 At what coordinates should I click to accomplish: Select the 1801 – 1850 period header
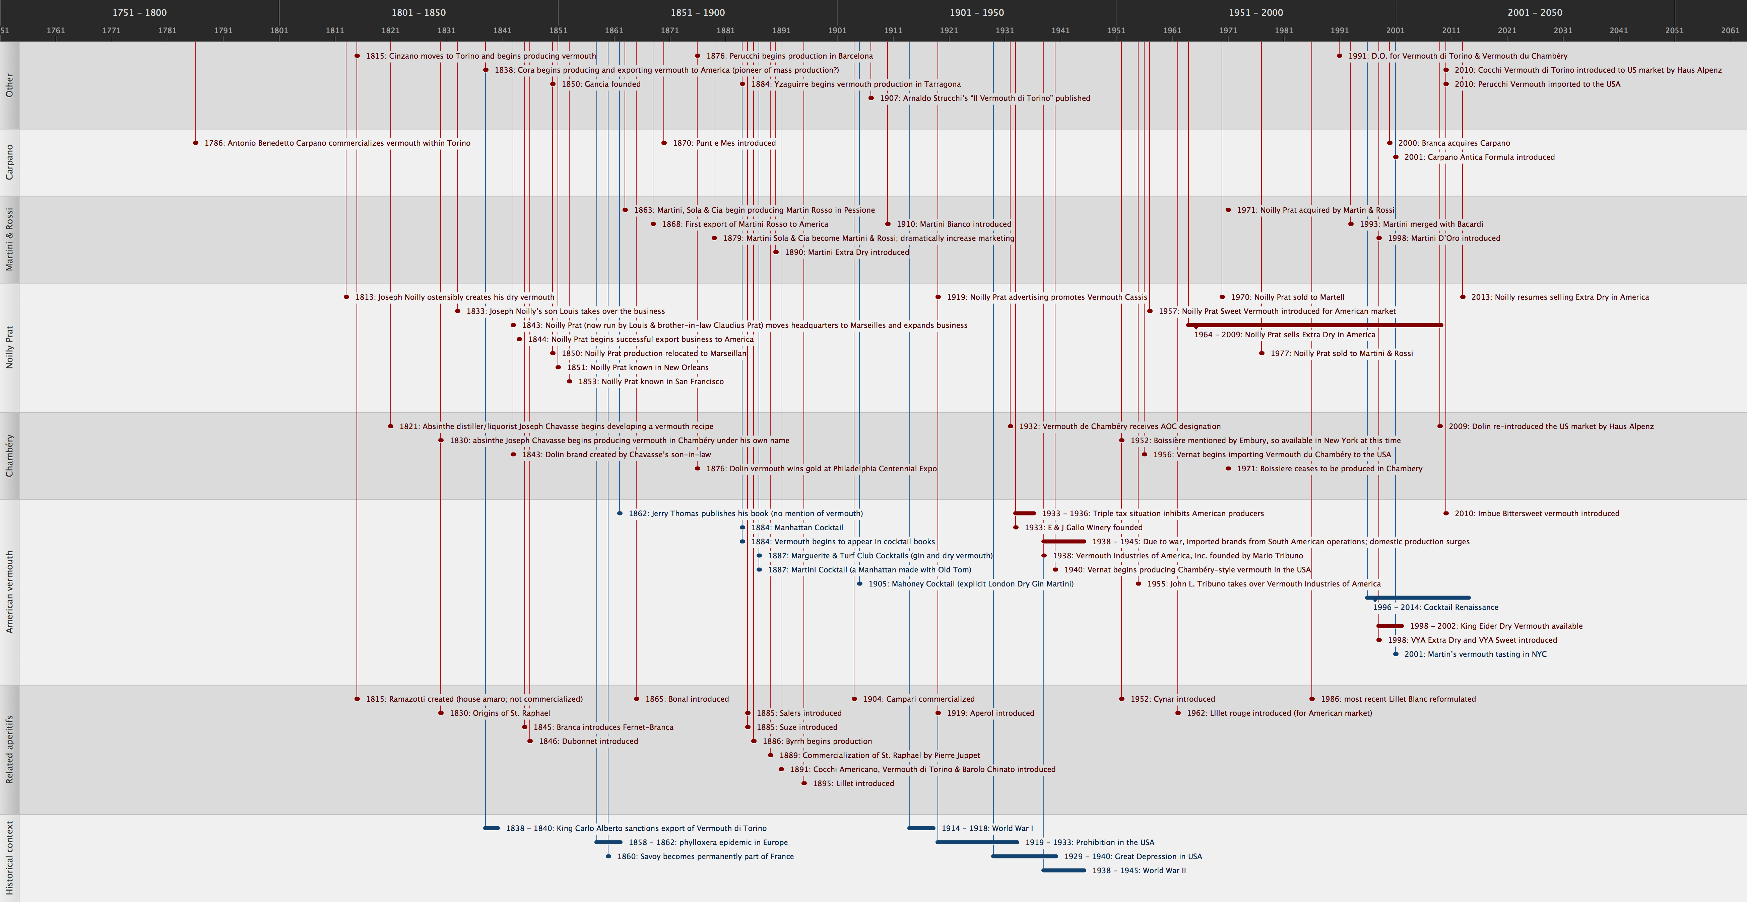[x=418, y=12]
